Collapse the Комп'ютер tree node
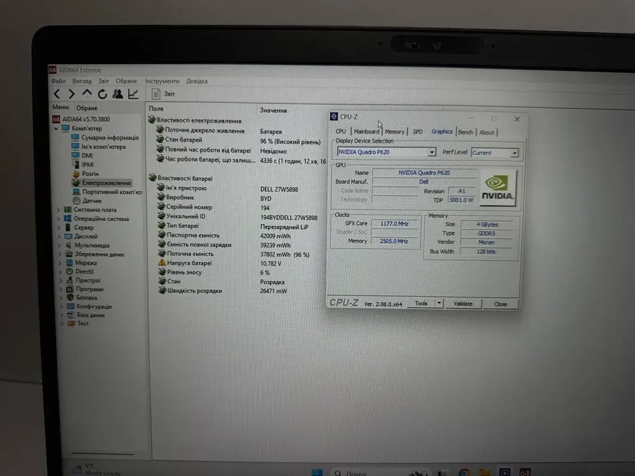 click(x=58, y=129)
